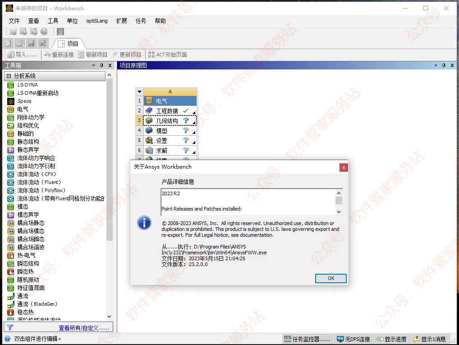
Task: Click the 电气 icon in toolbox
Action: 10,109
